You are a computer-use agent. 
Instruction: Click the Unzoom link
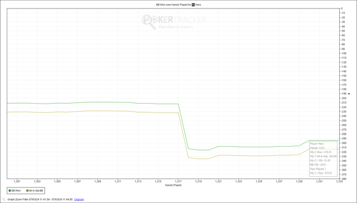click(x=79, y=199)
